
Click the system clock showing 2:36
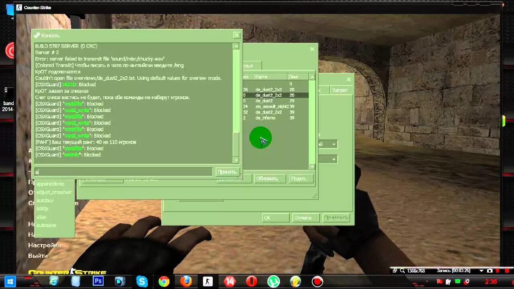(491, 281)
